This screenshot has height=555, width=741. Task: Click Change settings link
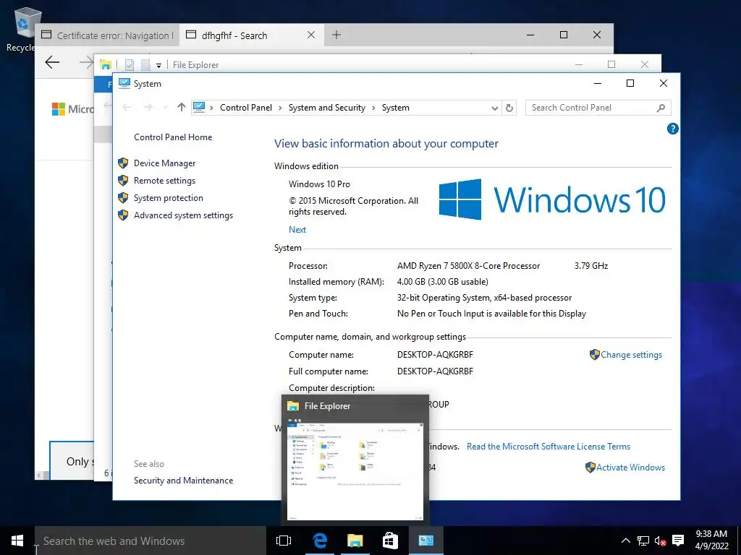[x=631, y=355]
